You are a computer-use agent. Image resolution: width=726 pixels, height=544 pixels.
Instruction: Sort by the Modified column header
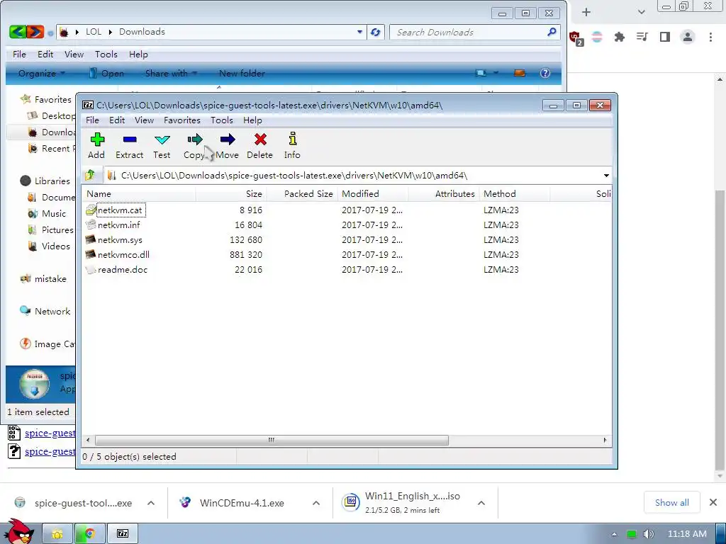[x=373, y=194]
